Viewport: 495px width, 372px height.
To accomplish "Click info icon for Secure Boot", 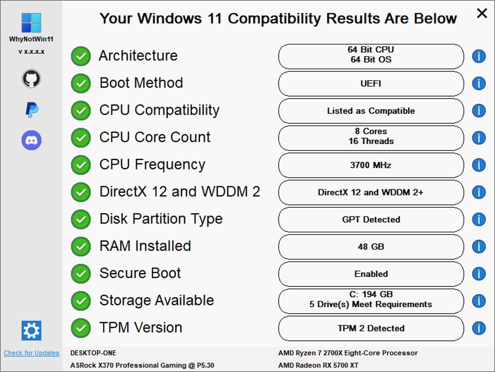I will point(478,274).
